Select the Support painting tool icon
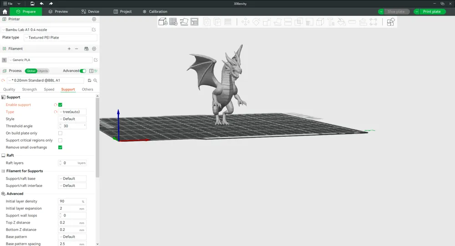The width and height of the screenshot is (455, 246). click(309, 22)
